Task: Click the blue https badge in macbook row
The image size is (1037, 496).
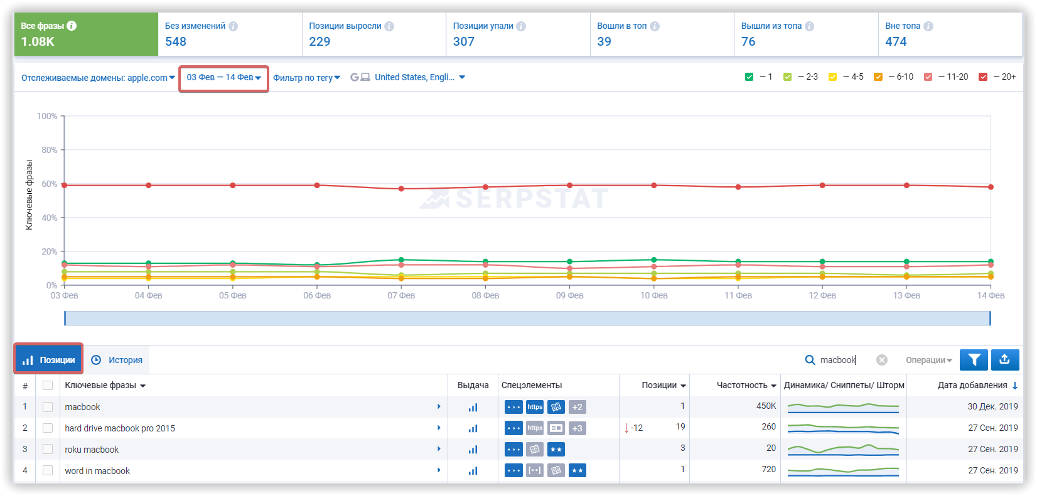Action: (x=535, y=408)
